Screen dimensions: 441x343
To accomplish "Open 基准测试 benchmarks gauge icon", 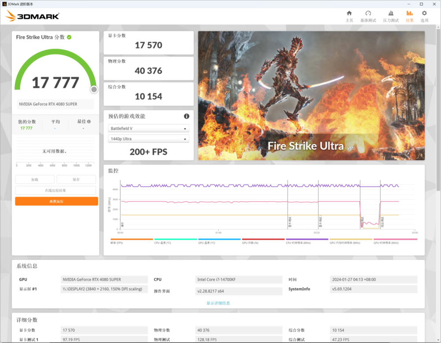I will tap(368, 14).
